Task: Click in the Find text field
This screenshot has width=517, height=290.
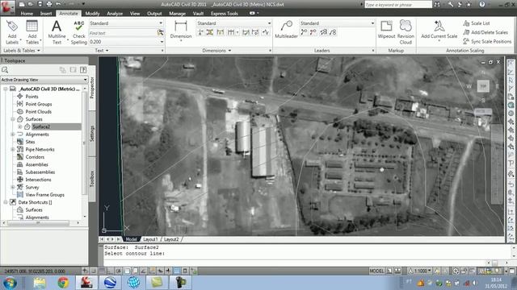Action: pyautogui.click(x=123, y=33)
